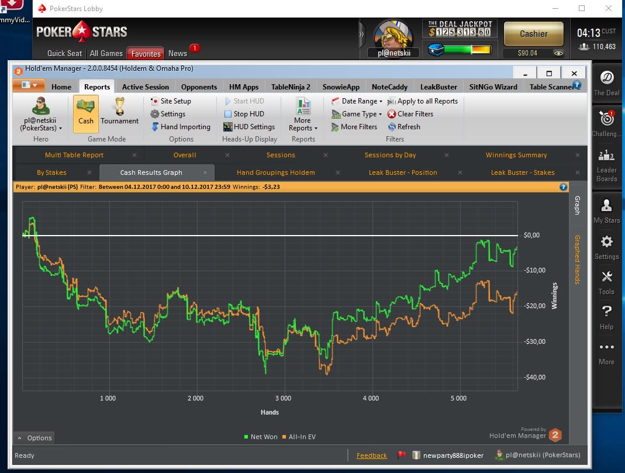Open the Hand Groupings Holdem tab

(x=276, y=172)
